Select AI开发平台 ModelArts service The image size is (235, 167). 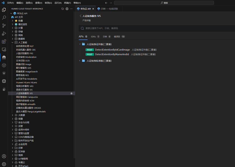coord(27,79)
